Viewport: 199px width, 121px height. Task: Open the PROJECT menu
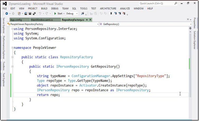click(33, 8)
